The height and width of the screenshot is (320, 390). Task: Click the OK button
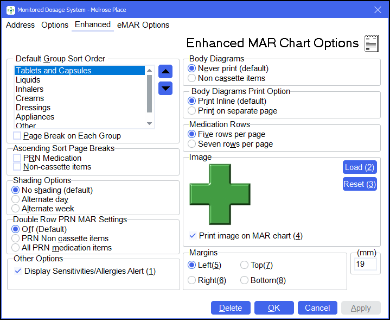click(274, 308)
